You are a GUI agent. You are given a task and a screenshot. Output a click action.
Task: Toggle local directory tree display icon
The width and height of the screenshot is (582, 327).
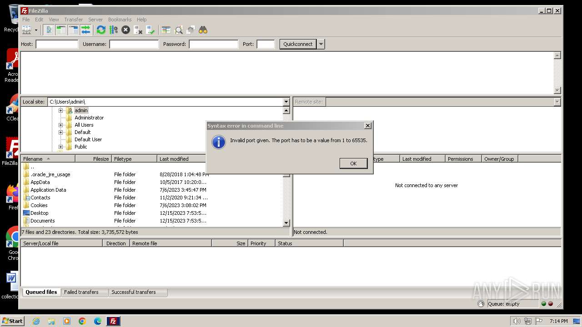61,30
